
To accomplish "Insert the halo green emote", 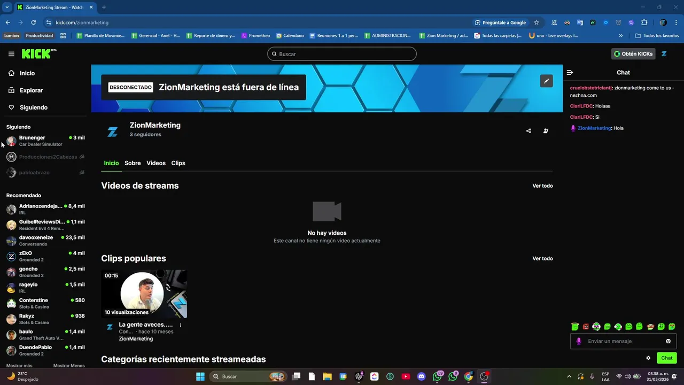I will 575,327.
